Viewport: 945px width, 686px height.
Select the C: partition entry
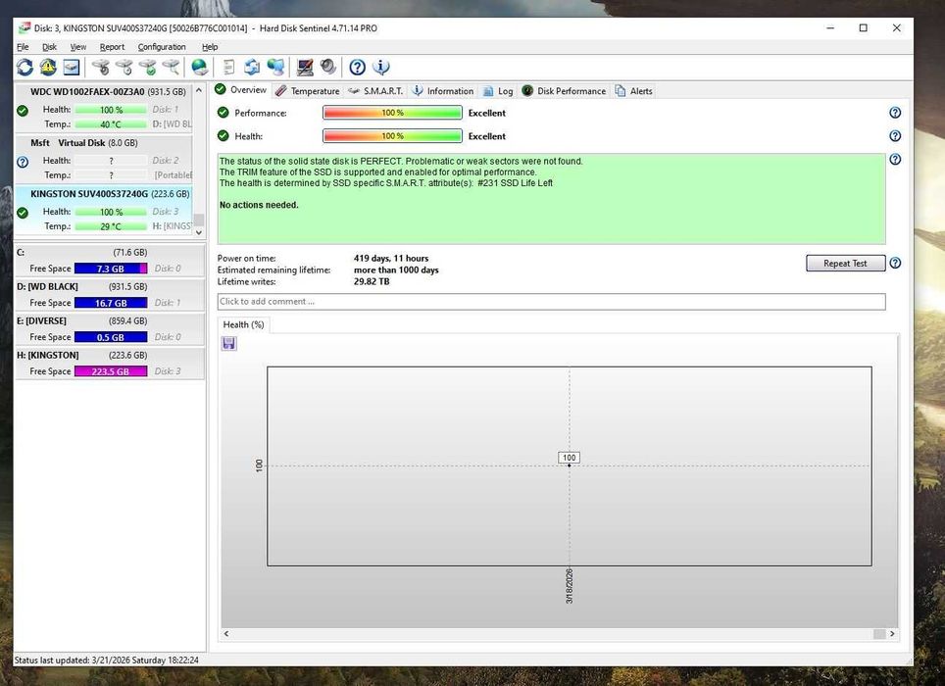[x=109, y=260]
